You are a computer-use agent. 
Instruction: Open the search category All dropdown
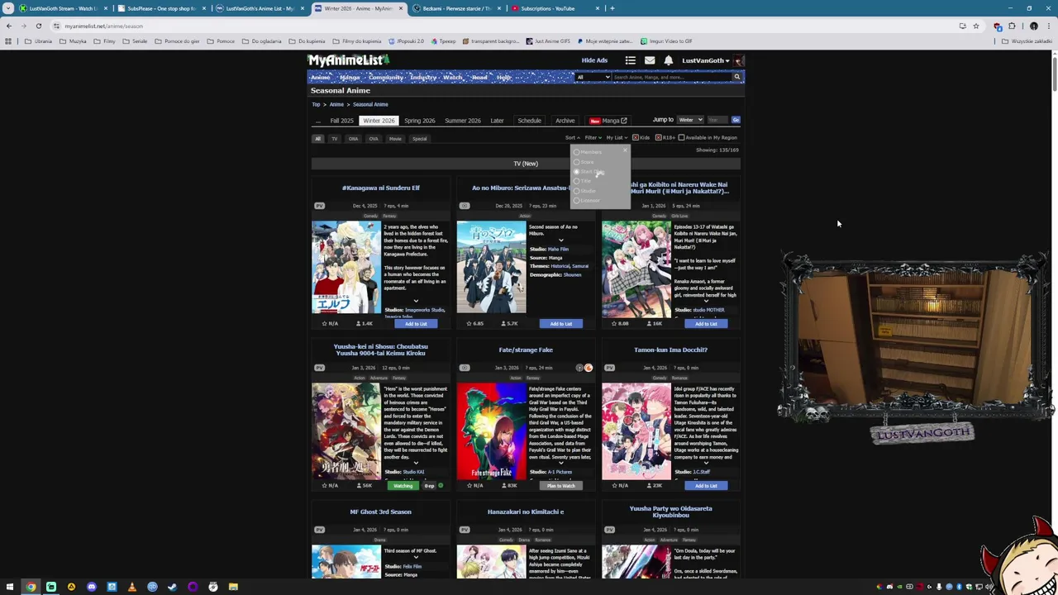coord(593,77)
